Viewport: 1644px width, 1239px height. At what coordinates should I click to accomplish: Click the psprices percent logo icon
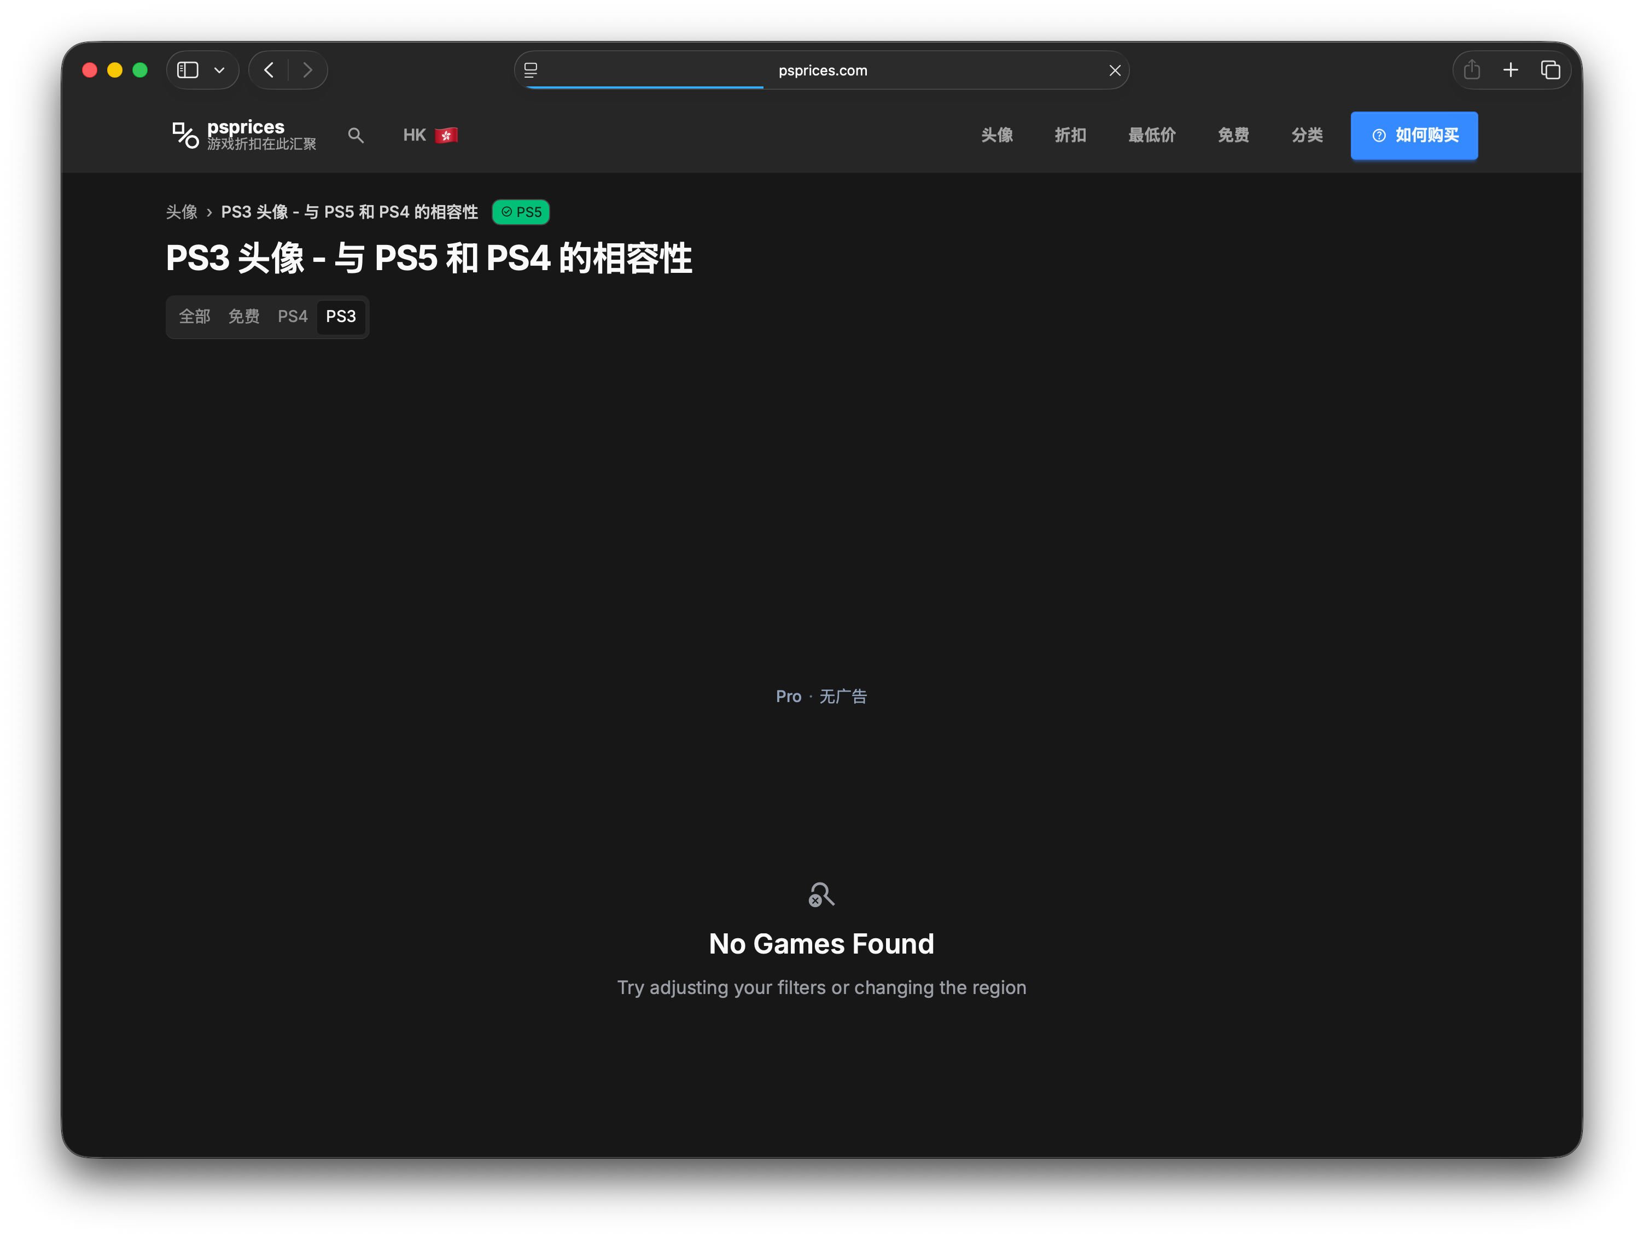tap(185, 135)
